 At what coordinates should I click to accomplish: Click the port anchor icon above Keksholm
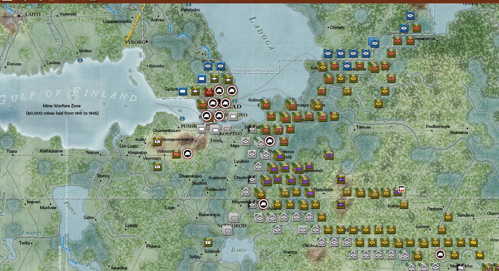189,5
